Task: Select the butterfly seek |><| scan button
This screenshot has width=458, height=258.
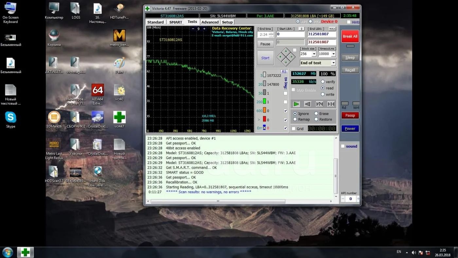Action: click(331, 104)
